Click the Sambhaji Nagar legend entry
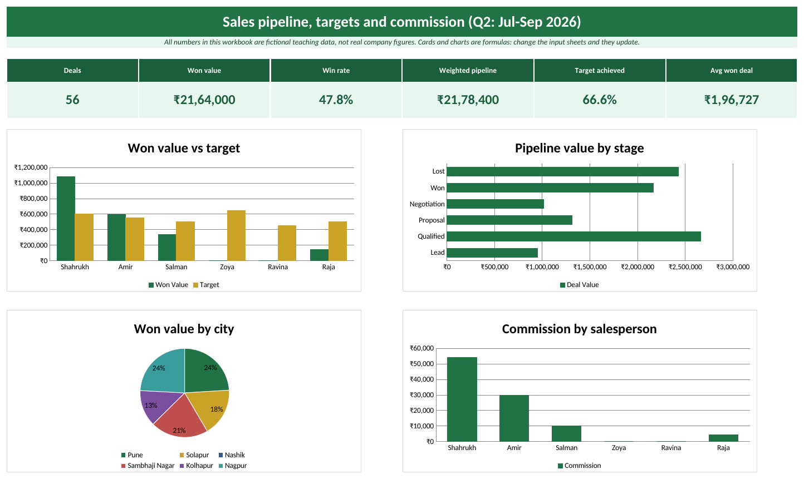 click(x=148, y=466)
